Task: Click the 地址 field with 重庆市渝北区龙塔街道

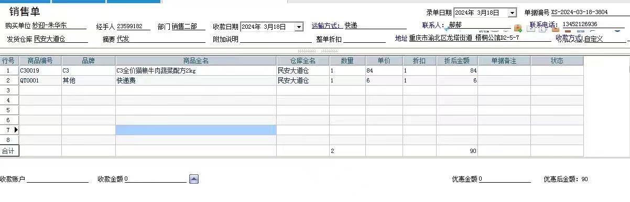Action: coord(480,38)
